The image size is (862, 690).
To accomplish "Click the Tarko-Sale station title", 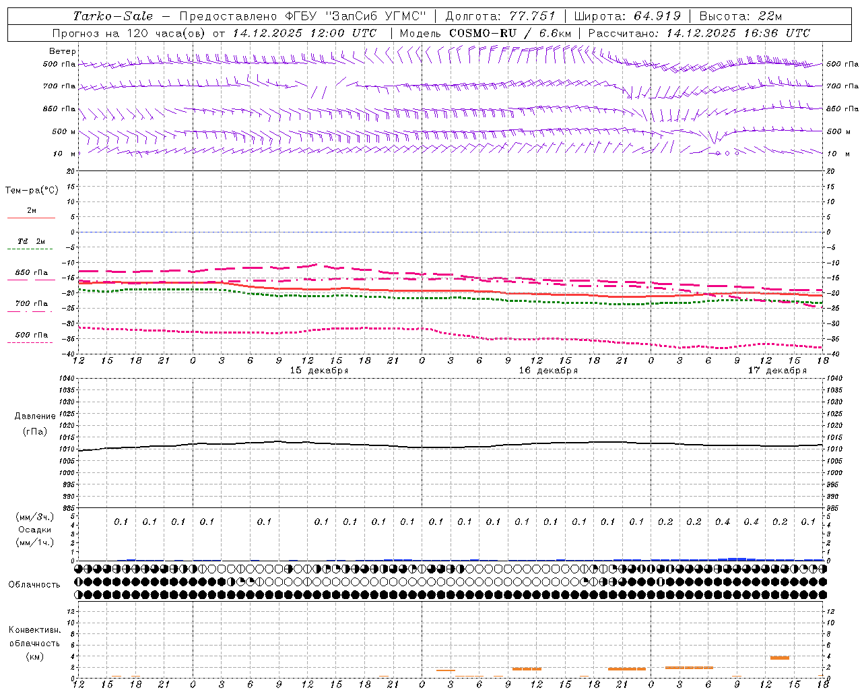I will click(113, 16).
